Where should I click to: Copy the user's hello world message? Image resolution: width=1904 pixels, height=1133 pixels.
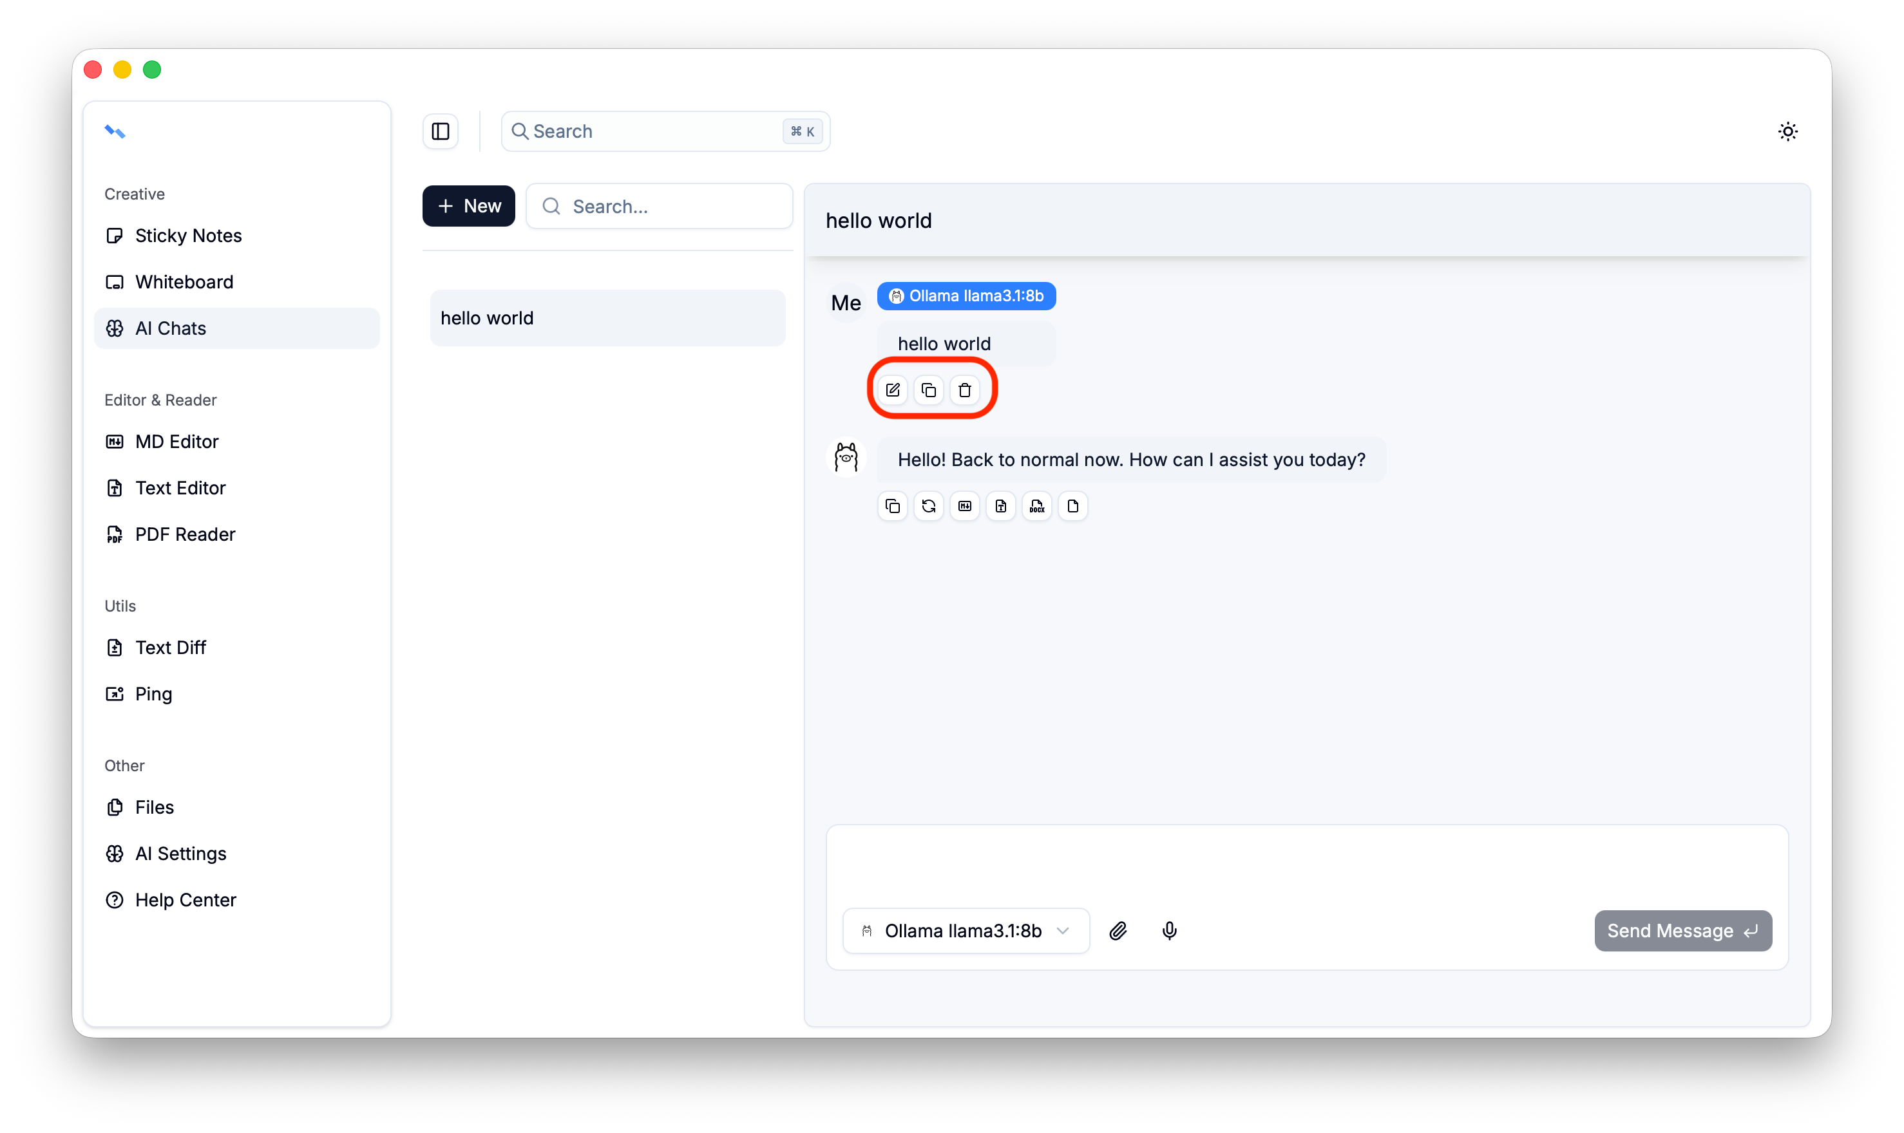[x=928, y=390]
